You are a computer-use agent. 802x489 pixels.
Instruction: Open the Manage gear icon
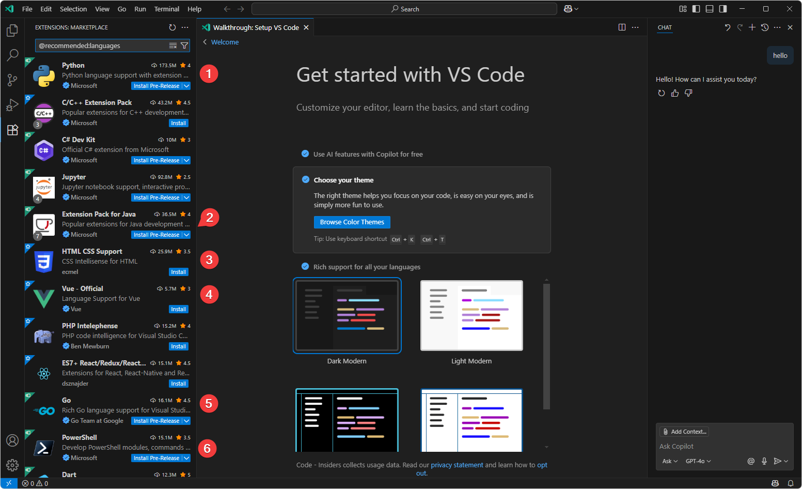pyautogui.click(x=12, y=465)
